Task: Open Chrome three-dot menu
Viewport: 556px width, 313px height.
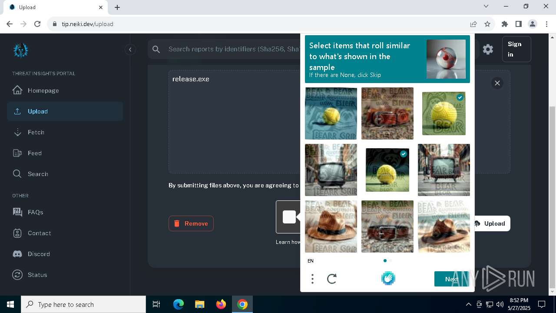Action: coord(546,24)
